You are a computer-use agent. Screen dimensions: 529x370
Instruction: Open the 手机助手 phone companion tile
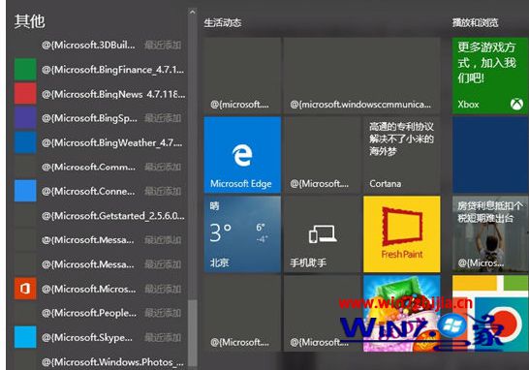click(322, 234)
